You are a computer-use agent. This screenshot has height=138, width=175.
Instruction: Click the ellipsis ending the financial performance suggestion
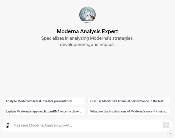[165, 101]
